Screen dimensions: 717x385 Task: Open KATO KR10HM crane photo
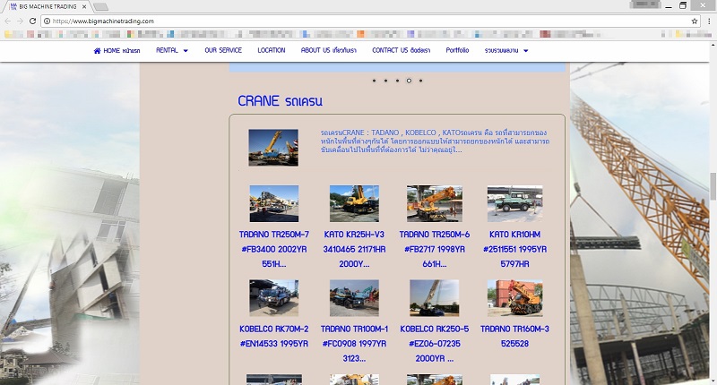click(514, 203)
